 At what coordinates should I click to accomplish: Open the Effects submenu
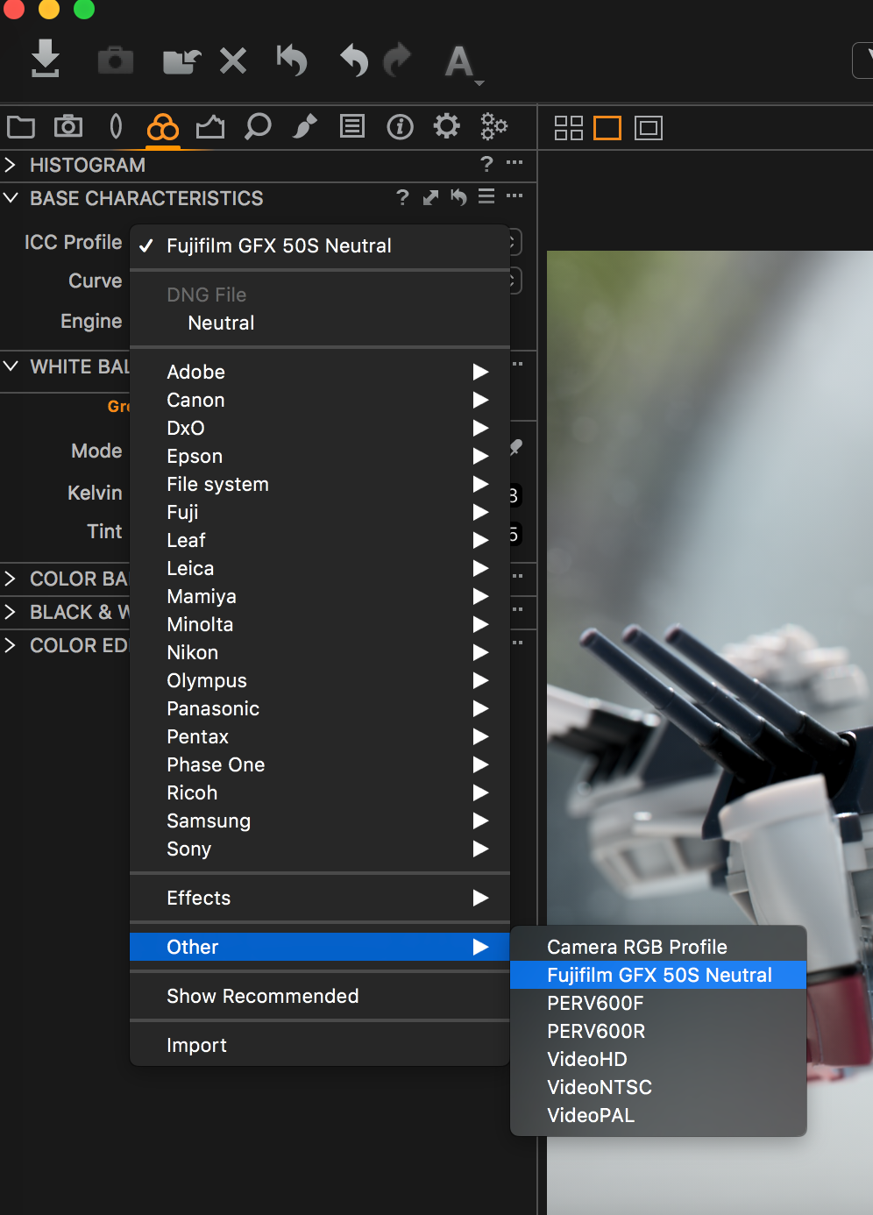pos(320,898)
